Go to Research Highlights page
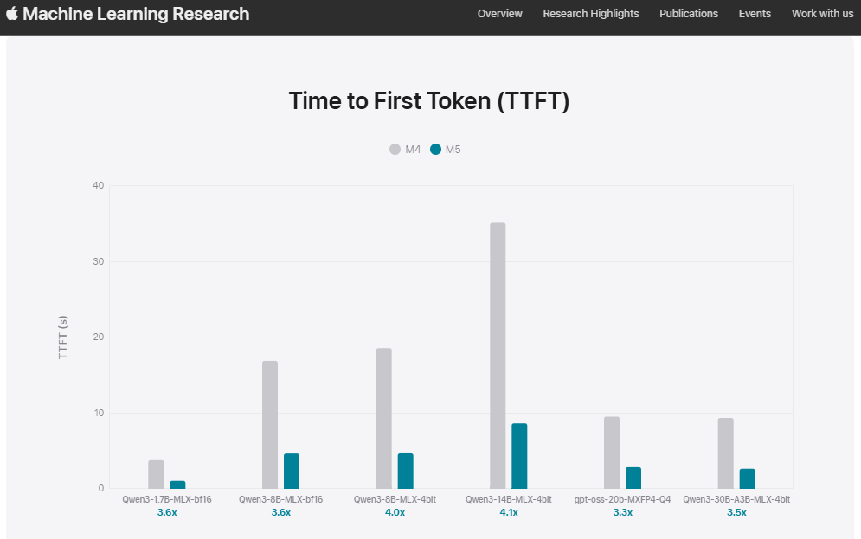This screenshot has width=861, height=539. 591,14
